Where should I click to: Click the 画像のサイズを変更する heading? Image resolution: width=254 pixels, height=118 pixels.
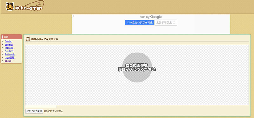(45, 39)
